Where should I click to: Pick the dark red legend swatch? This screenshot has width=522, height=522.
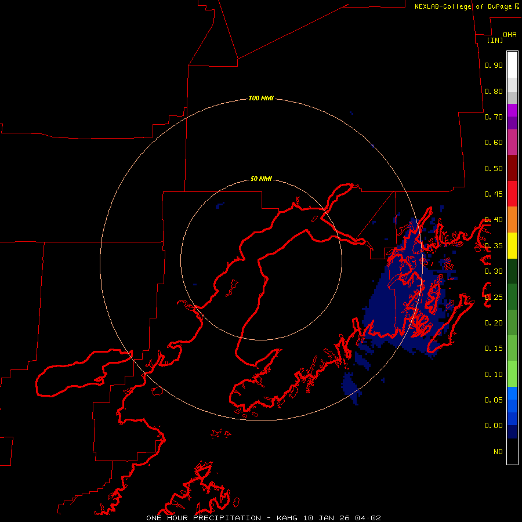(512, 168)
